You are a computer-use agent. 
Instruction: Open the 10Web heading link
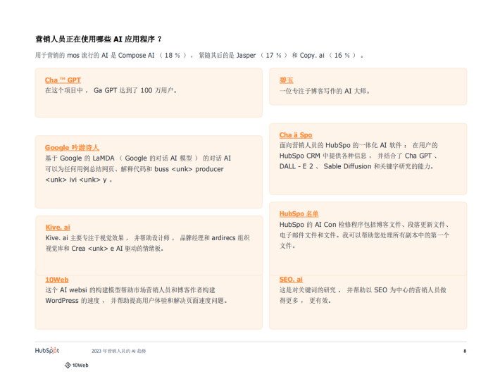[x=57, y=280]
